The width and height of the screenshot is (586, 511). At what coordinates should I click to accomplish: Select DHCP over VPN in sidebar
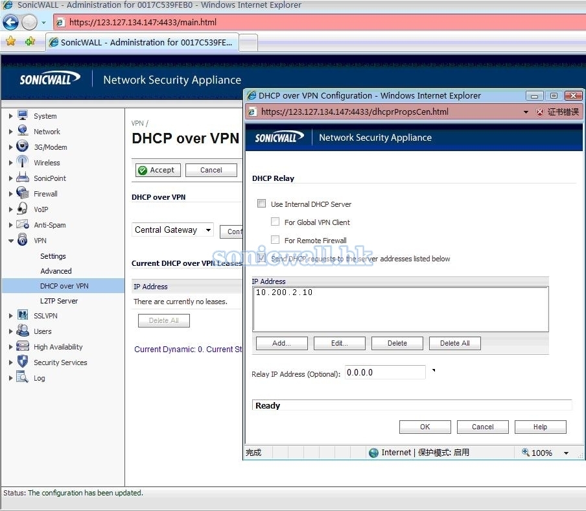tap(64, 286)
